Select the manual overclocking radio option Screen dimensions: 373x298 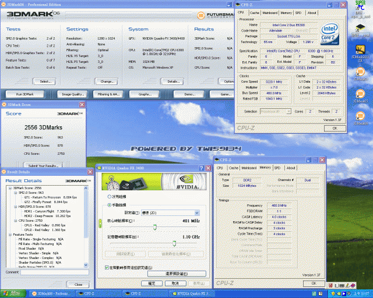click(109, 205)
